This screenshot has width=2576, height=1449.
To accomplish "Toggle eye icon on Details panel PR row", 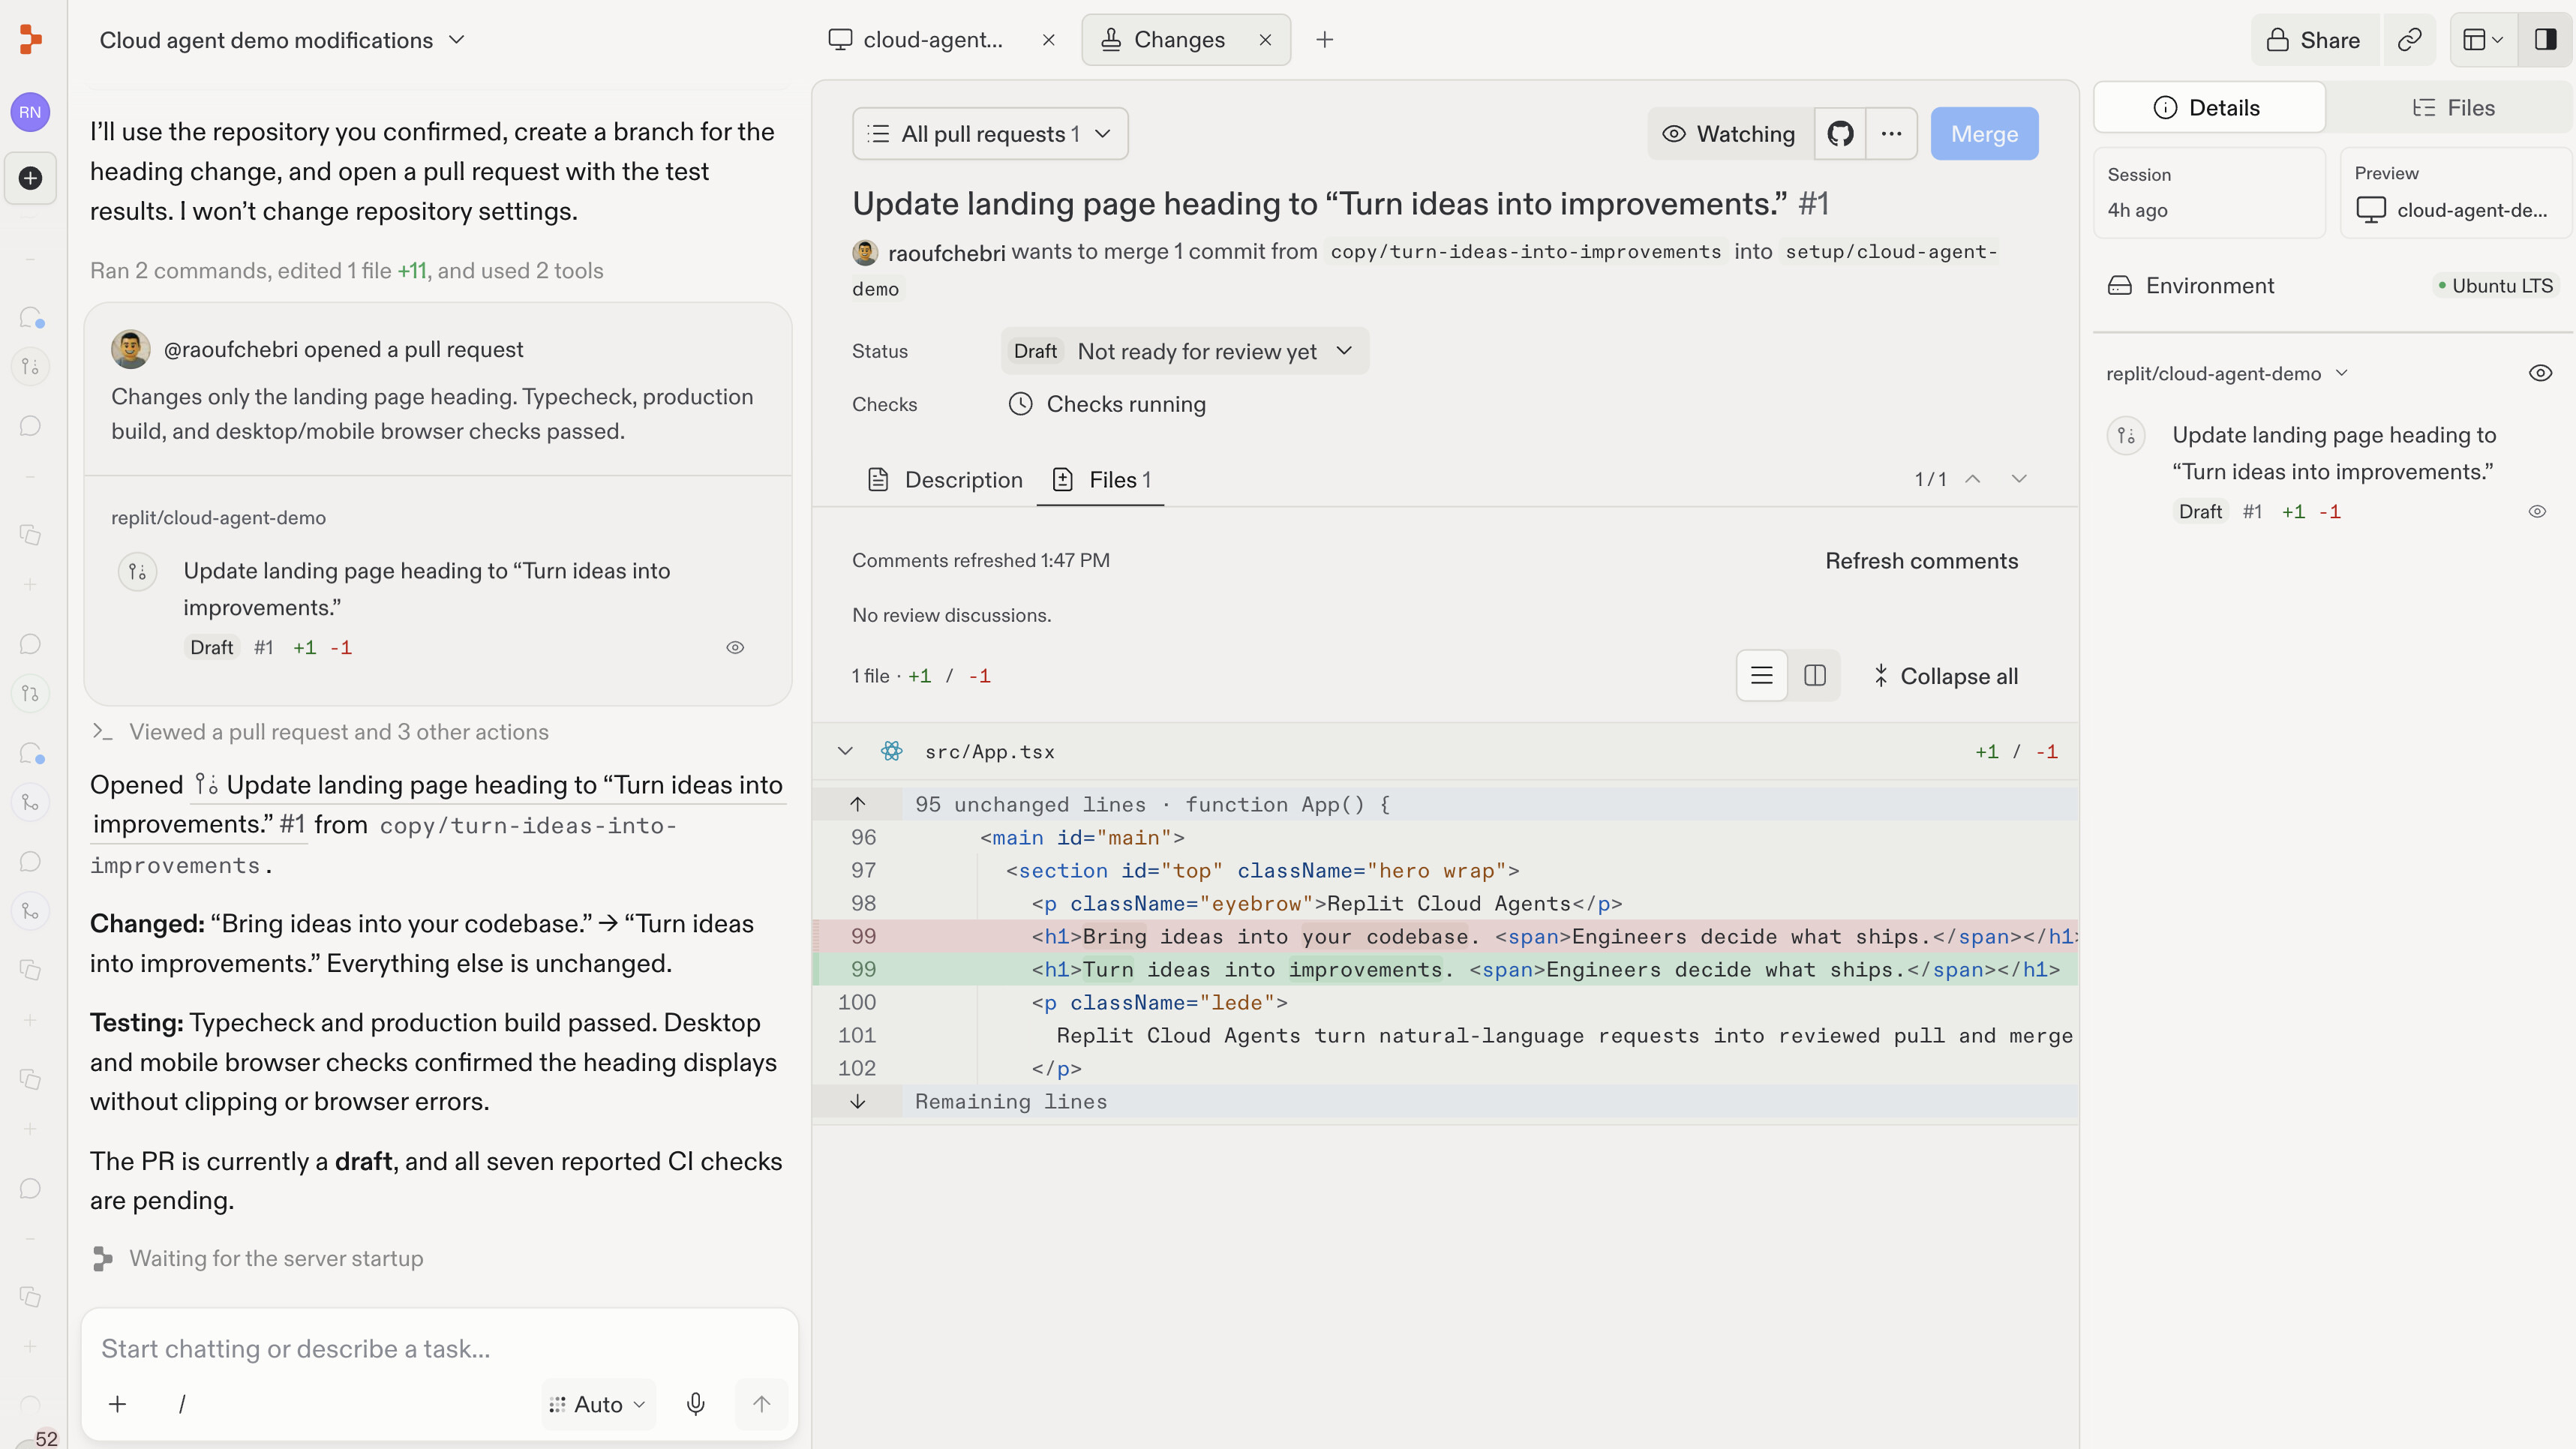I will (x=2537, y=511).
